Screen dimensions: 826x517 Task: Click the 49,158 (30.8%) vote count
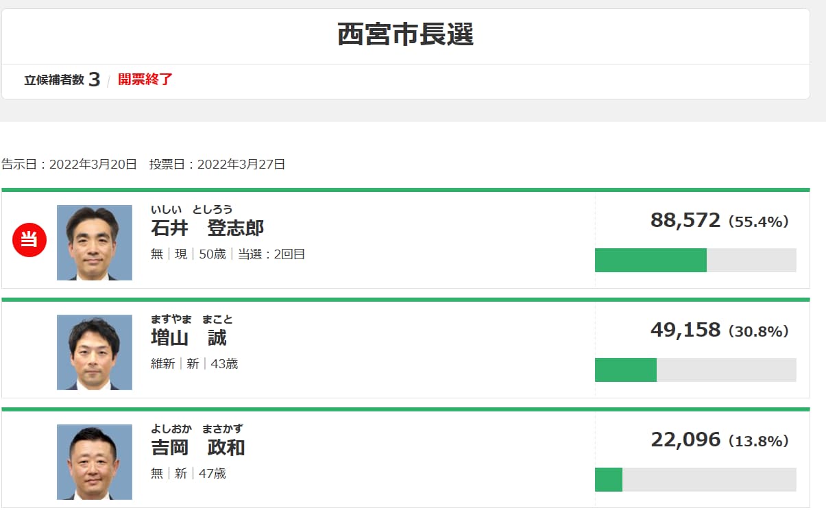[719, 330]
